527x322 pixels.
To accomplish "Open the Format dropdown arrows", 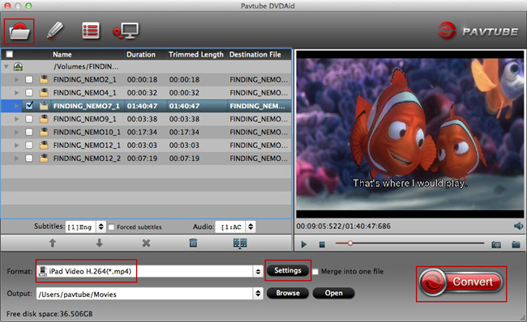I will click(x=258, y=271).
